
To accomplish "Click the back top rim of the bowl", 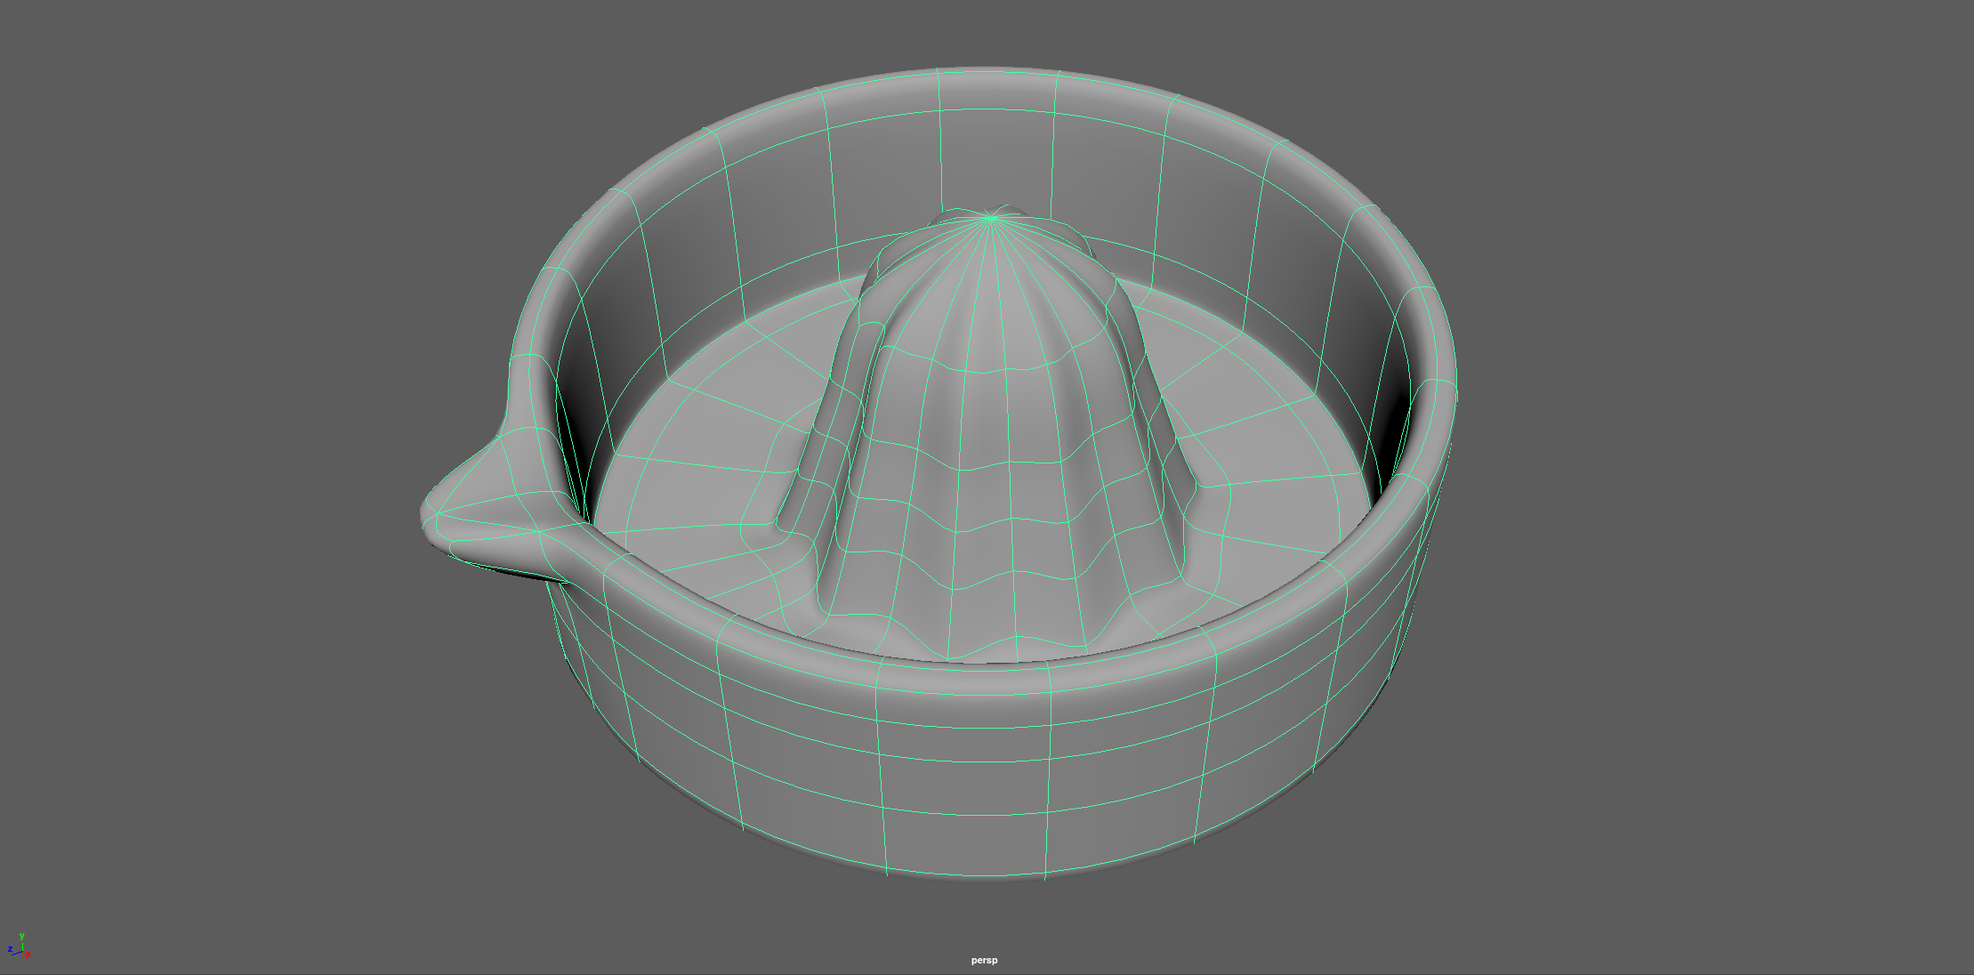I will pos(996,80).
